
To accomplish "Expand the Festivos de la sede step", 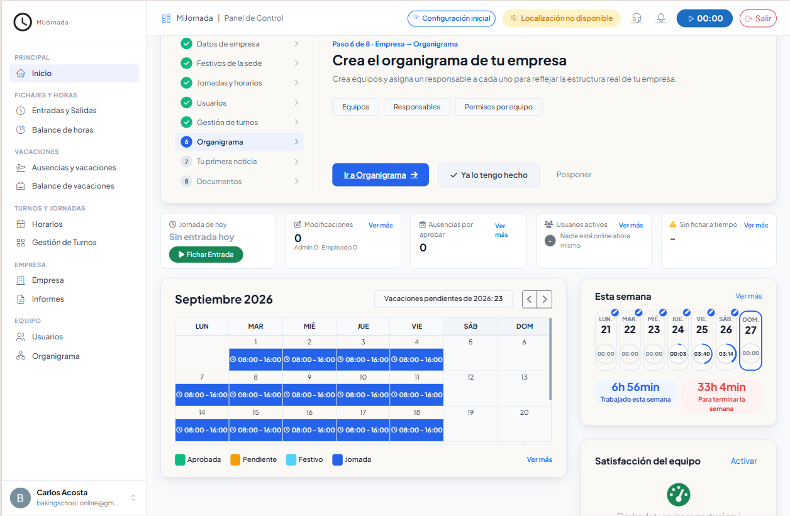I will pyautogui.click(x=240, y=63).
